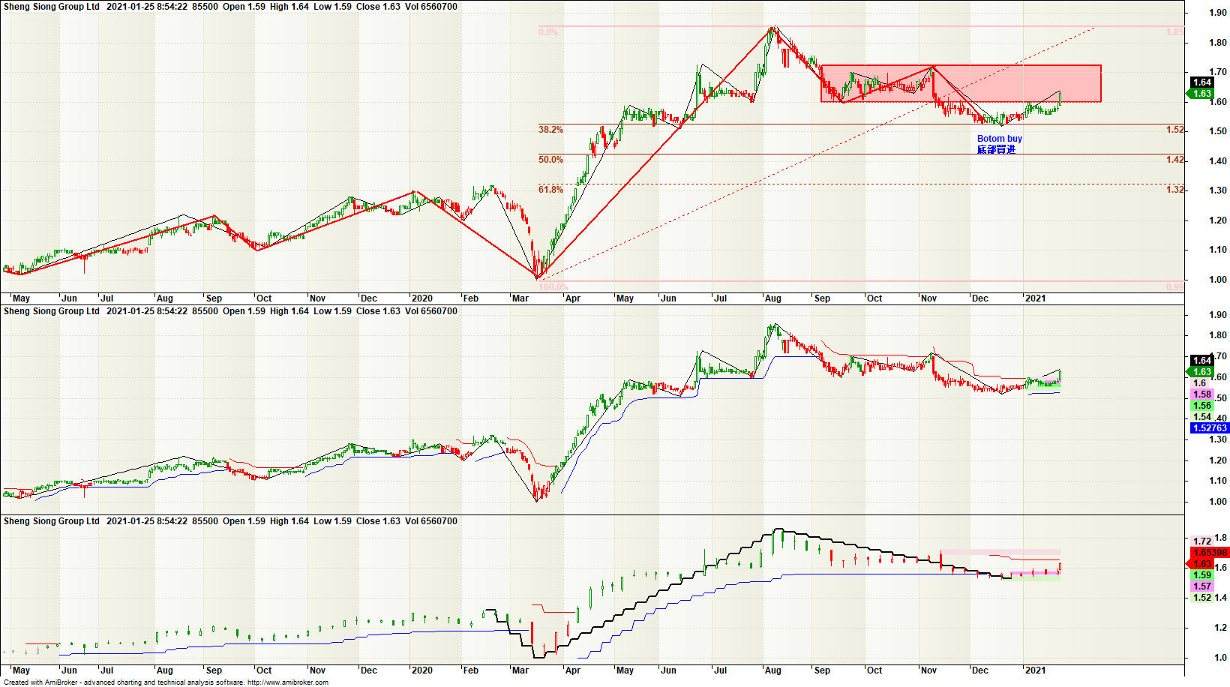Click the green 1.56 tag in middle pane
The height and width of the screenshot is (687, 1230).
point(1202,406)
